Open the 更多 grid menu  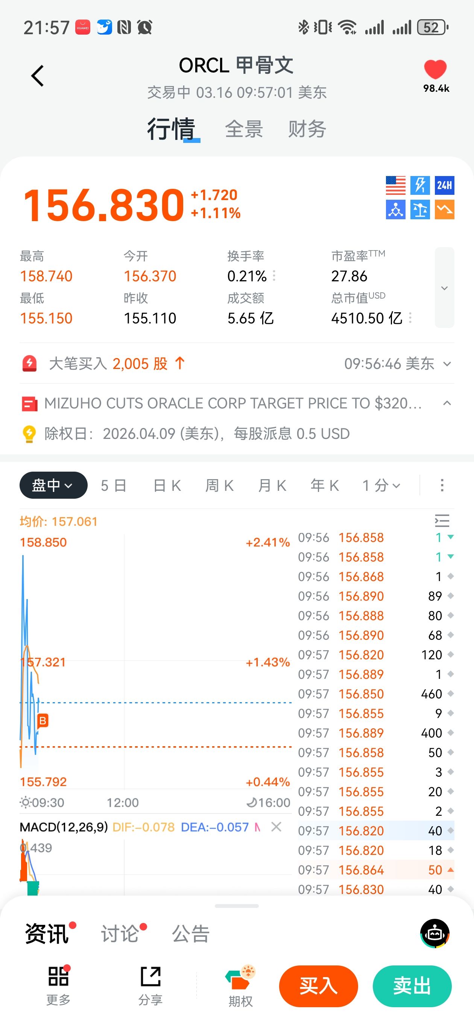[58, 986]
